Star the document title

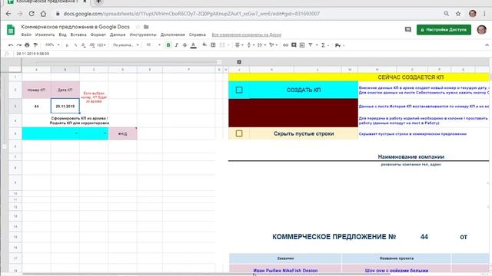(137, 27)
